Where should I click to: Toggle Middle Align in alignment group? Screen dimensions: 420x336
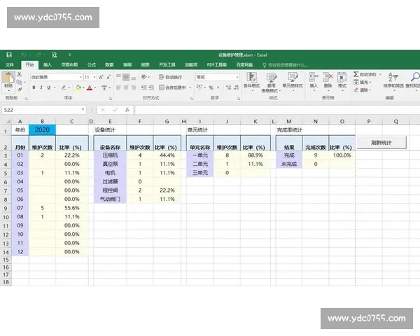coord(126,77)
